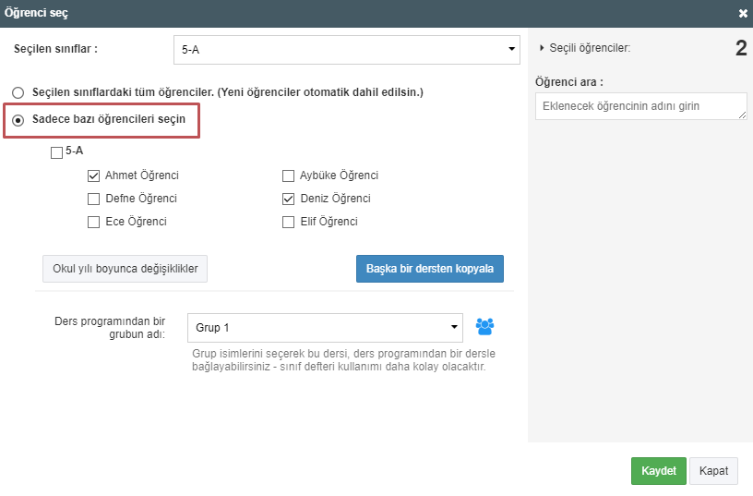Uncheck Ahmet Öğrenci

click(x=93, y=175)
